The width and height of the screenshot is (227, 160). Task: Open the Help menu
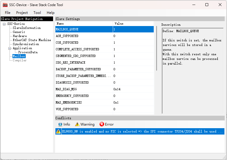[50, 13]
